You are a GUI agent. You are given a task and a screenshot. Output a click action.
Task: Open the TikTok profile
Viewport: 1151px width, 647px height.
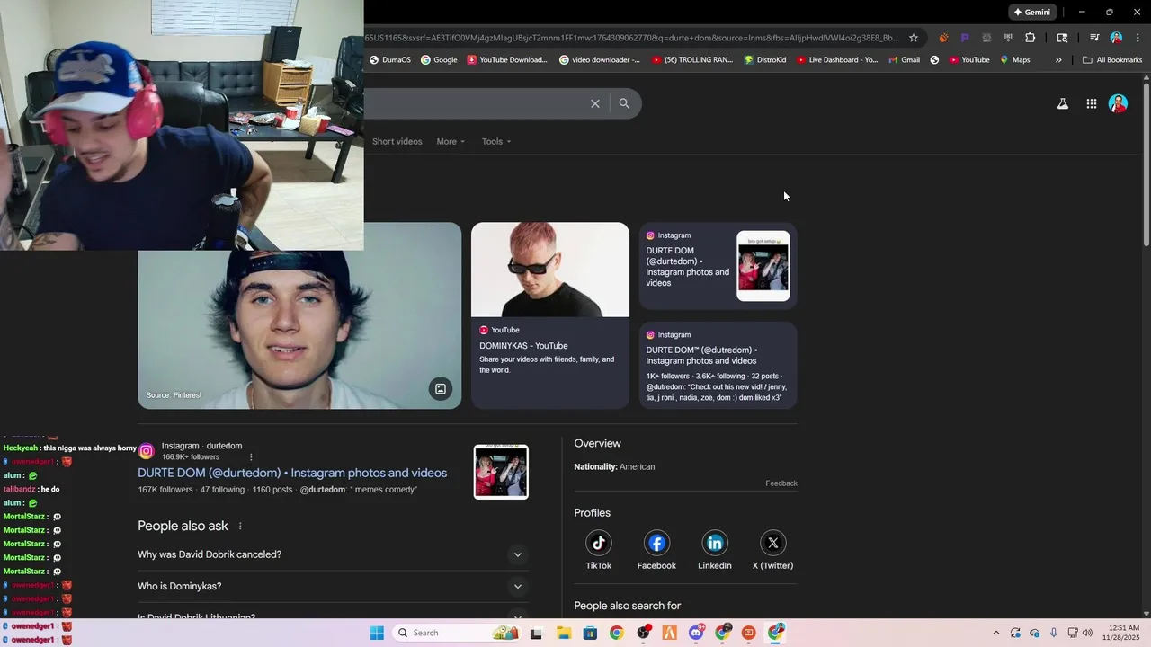pyautogui.click(x=599, y=550)
